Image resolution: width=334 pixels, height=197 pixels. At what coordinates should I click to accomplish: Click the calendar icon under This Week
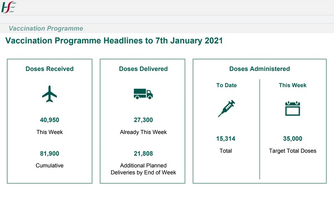[x=292, y=109]
